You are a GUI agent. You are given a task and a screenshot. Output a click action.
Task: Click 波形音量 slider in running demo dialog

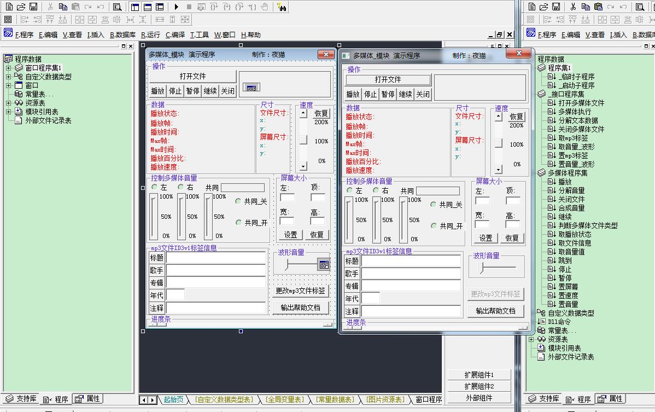[496, 268]
